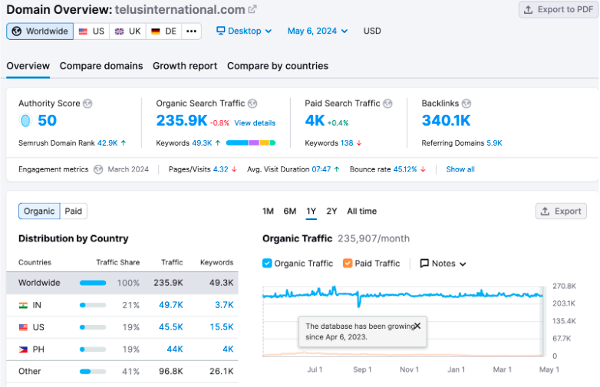Set chart range to 1M
This screenshot has width=600, height=387.
point(268,212)
